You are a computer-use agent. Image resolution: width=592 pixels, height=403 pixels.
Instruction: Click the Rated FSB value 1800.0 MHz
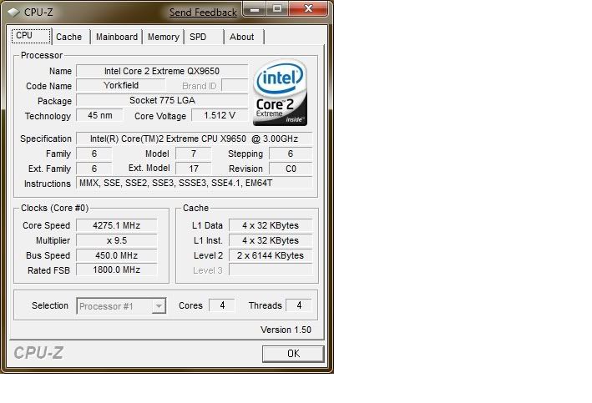pyautogui.click(x=117, y=270)
